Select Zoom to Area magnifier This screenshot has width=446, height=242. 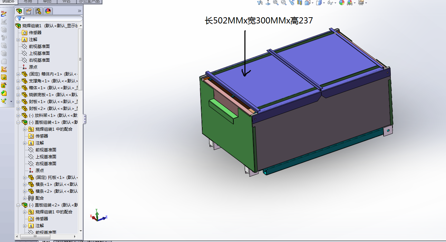click(x=284, y=3)
